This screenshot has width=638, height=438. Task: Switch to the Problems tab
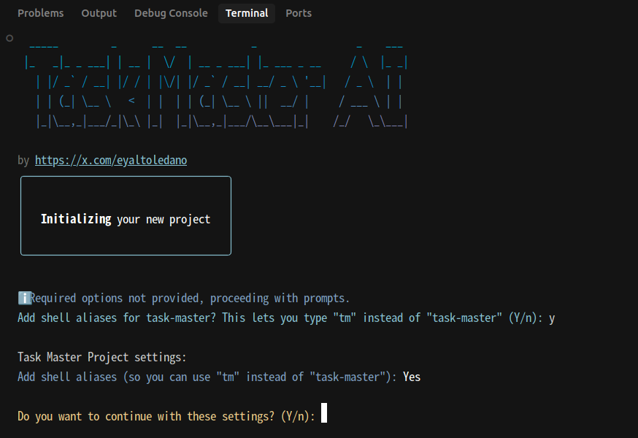tap(41, 13)
